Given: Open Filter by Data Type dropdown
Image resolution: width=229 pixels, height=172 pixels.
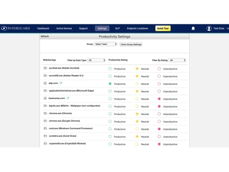Looking at the screenshot, I should tap(97, 60).
